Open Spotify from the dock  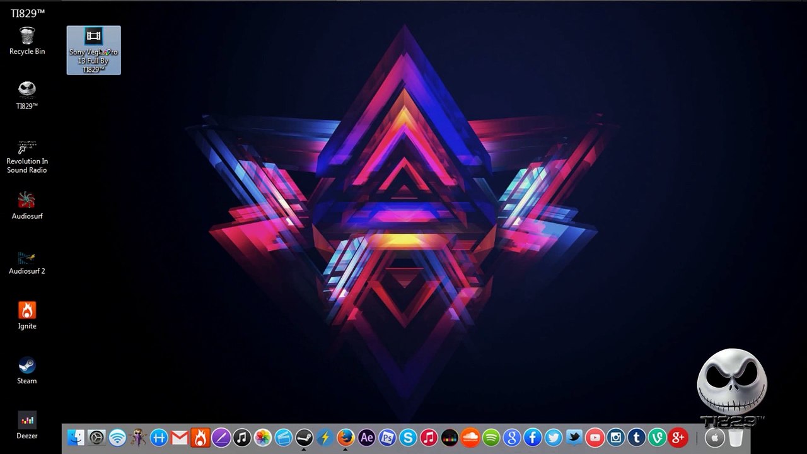click(x=491, y=438)
